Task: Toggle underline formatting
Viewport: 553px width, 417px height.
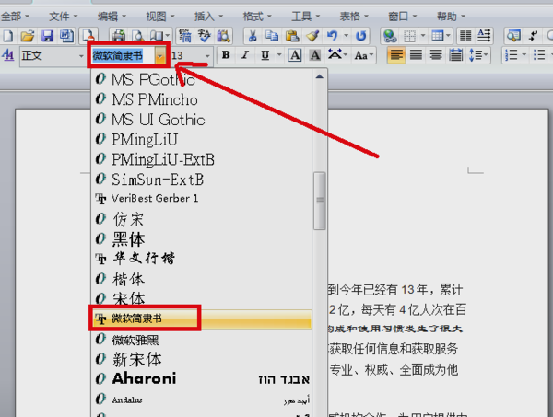Action: point(265,55)
